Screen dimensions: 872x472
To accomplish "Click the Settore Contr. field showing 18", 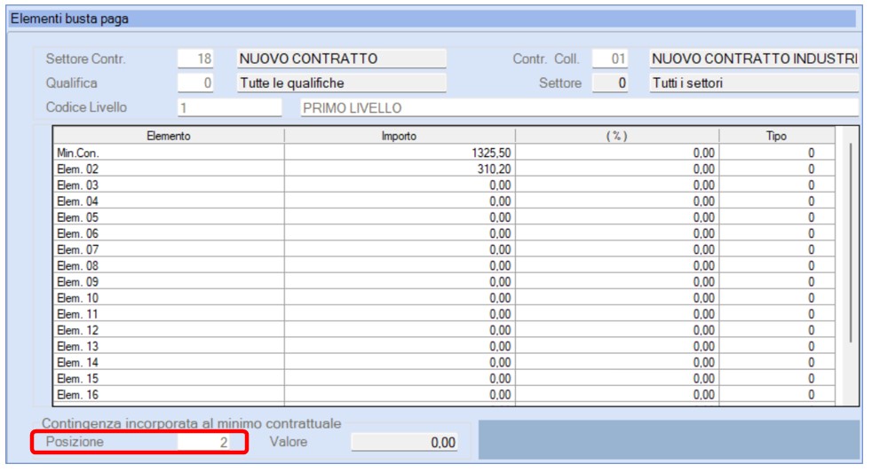I will pyautogui.click(x=195, y=59).
